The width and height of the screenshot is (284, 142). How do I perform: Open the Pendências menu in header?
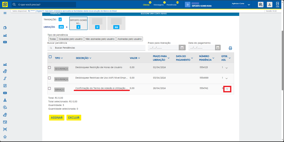pyautogui.click(x=171, y=5)
